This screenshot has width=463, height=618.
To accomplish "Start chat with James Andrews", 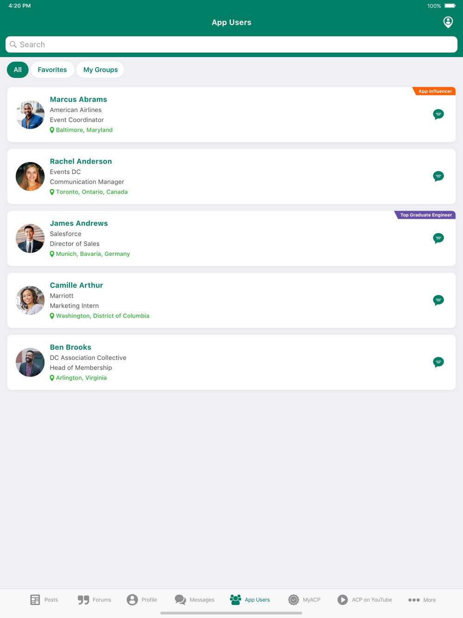I will 438,238.
